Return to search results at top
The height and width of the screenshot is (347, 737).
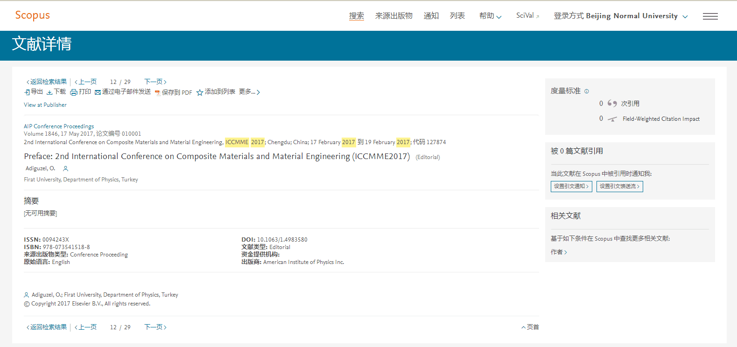[47, 82]
